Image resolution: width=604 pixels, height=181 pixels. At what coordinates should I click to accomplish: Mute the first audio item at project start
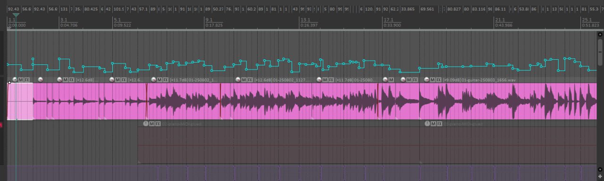(21, 80)
